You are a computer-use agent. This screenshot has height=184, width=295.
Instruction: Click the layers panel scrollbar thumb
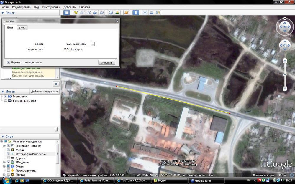coord(58,154)
